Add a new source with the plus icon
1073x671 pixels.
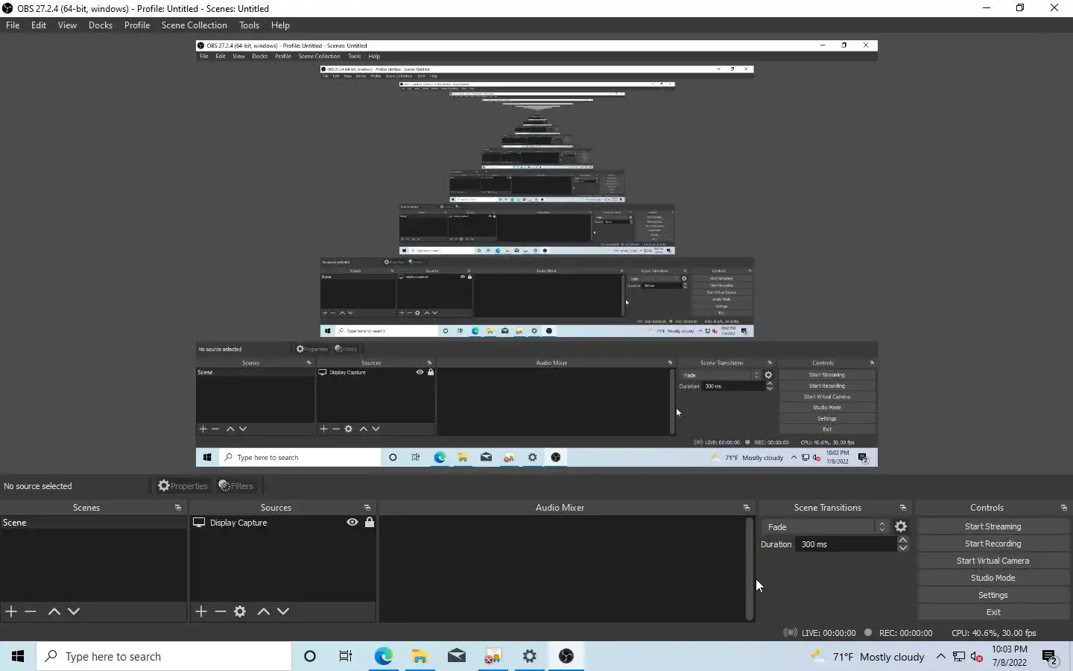click(x=201, y=611)
